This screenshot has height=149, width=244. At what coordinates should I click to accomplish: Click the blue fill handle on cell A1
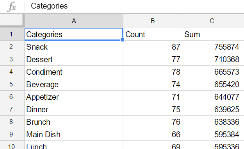tap(122, 39)
